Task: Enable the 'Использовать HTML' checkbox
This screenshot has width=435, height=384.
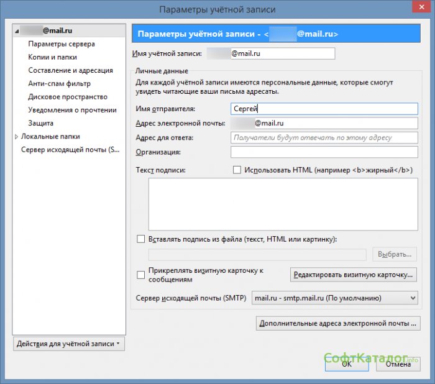Action: coord(236,170)
